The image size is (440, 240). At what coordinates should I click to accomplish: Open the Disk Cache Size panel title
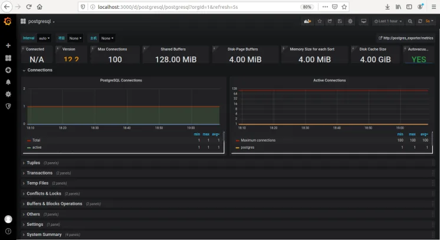[x=373, y=49]
